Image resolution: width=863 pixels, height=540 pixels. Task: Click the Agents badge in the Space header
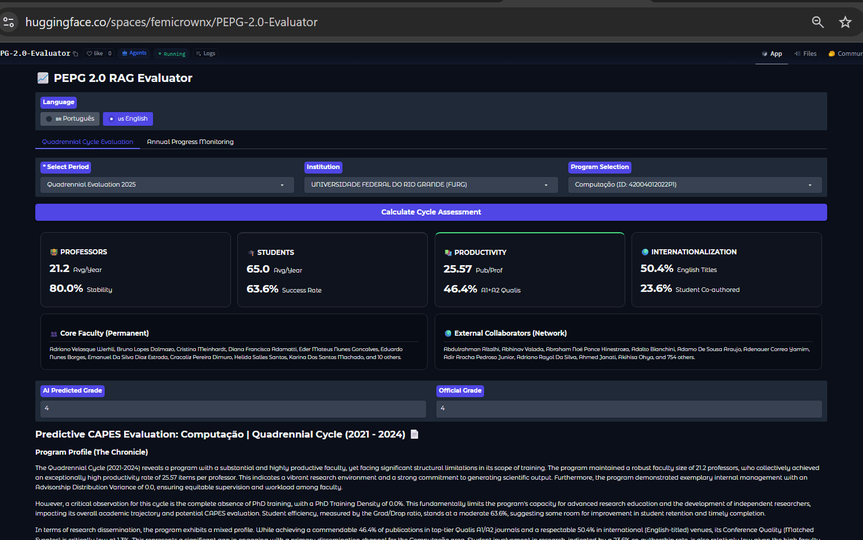pyautogui.click(x=134, y=53)
